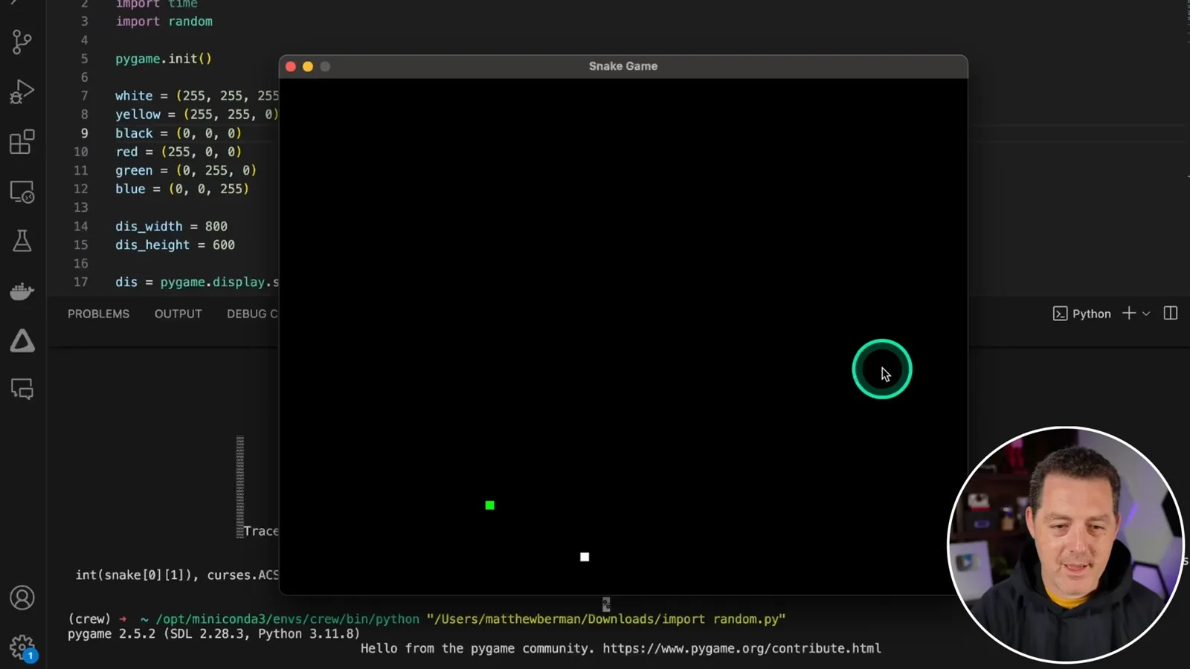Click the Python terminal shell icon
Viewport: 1190px width, 669px height.
tap(1060, 314)
